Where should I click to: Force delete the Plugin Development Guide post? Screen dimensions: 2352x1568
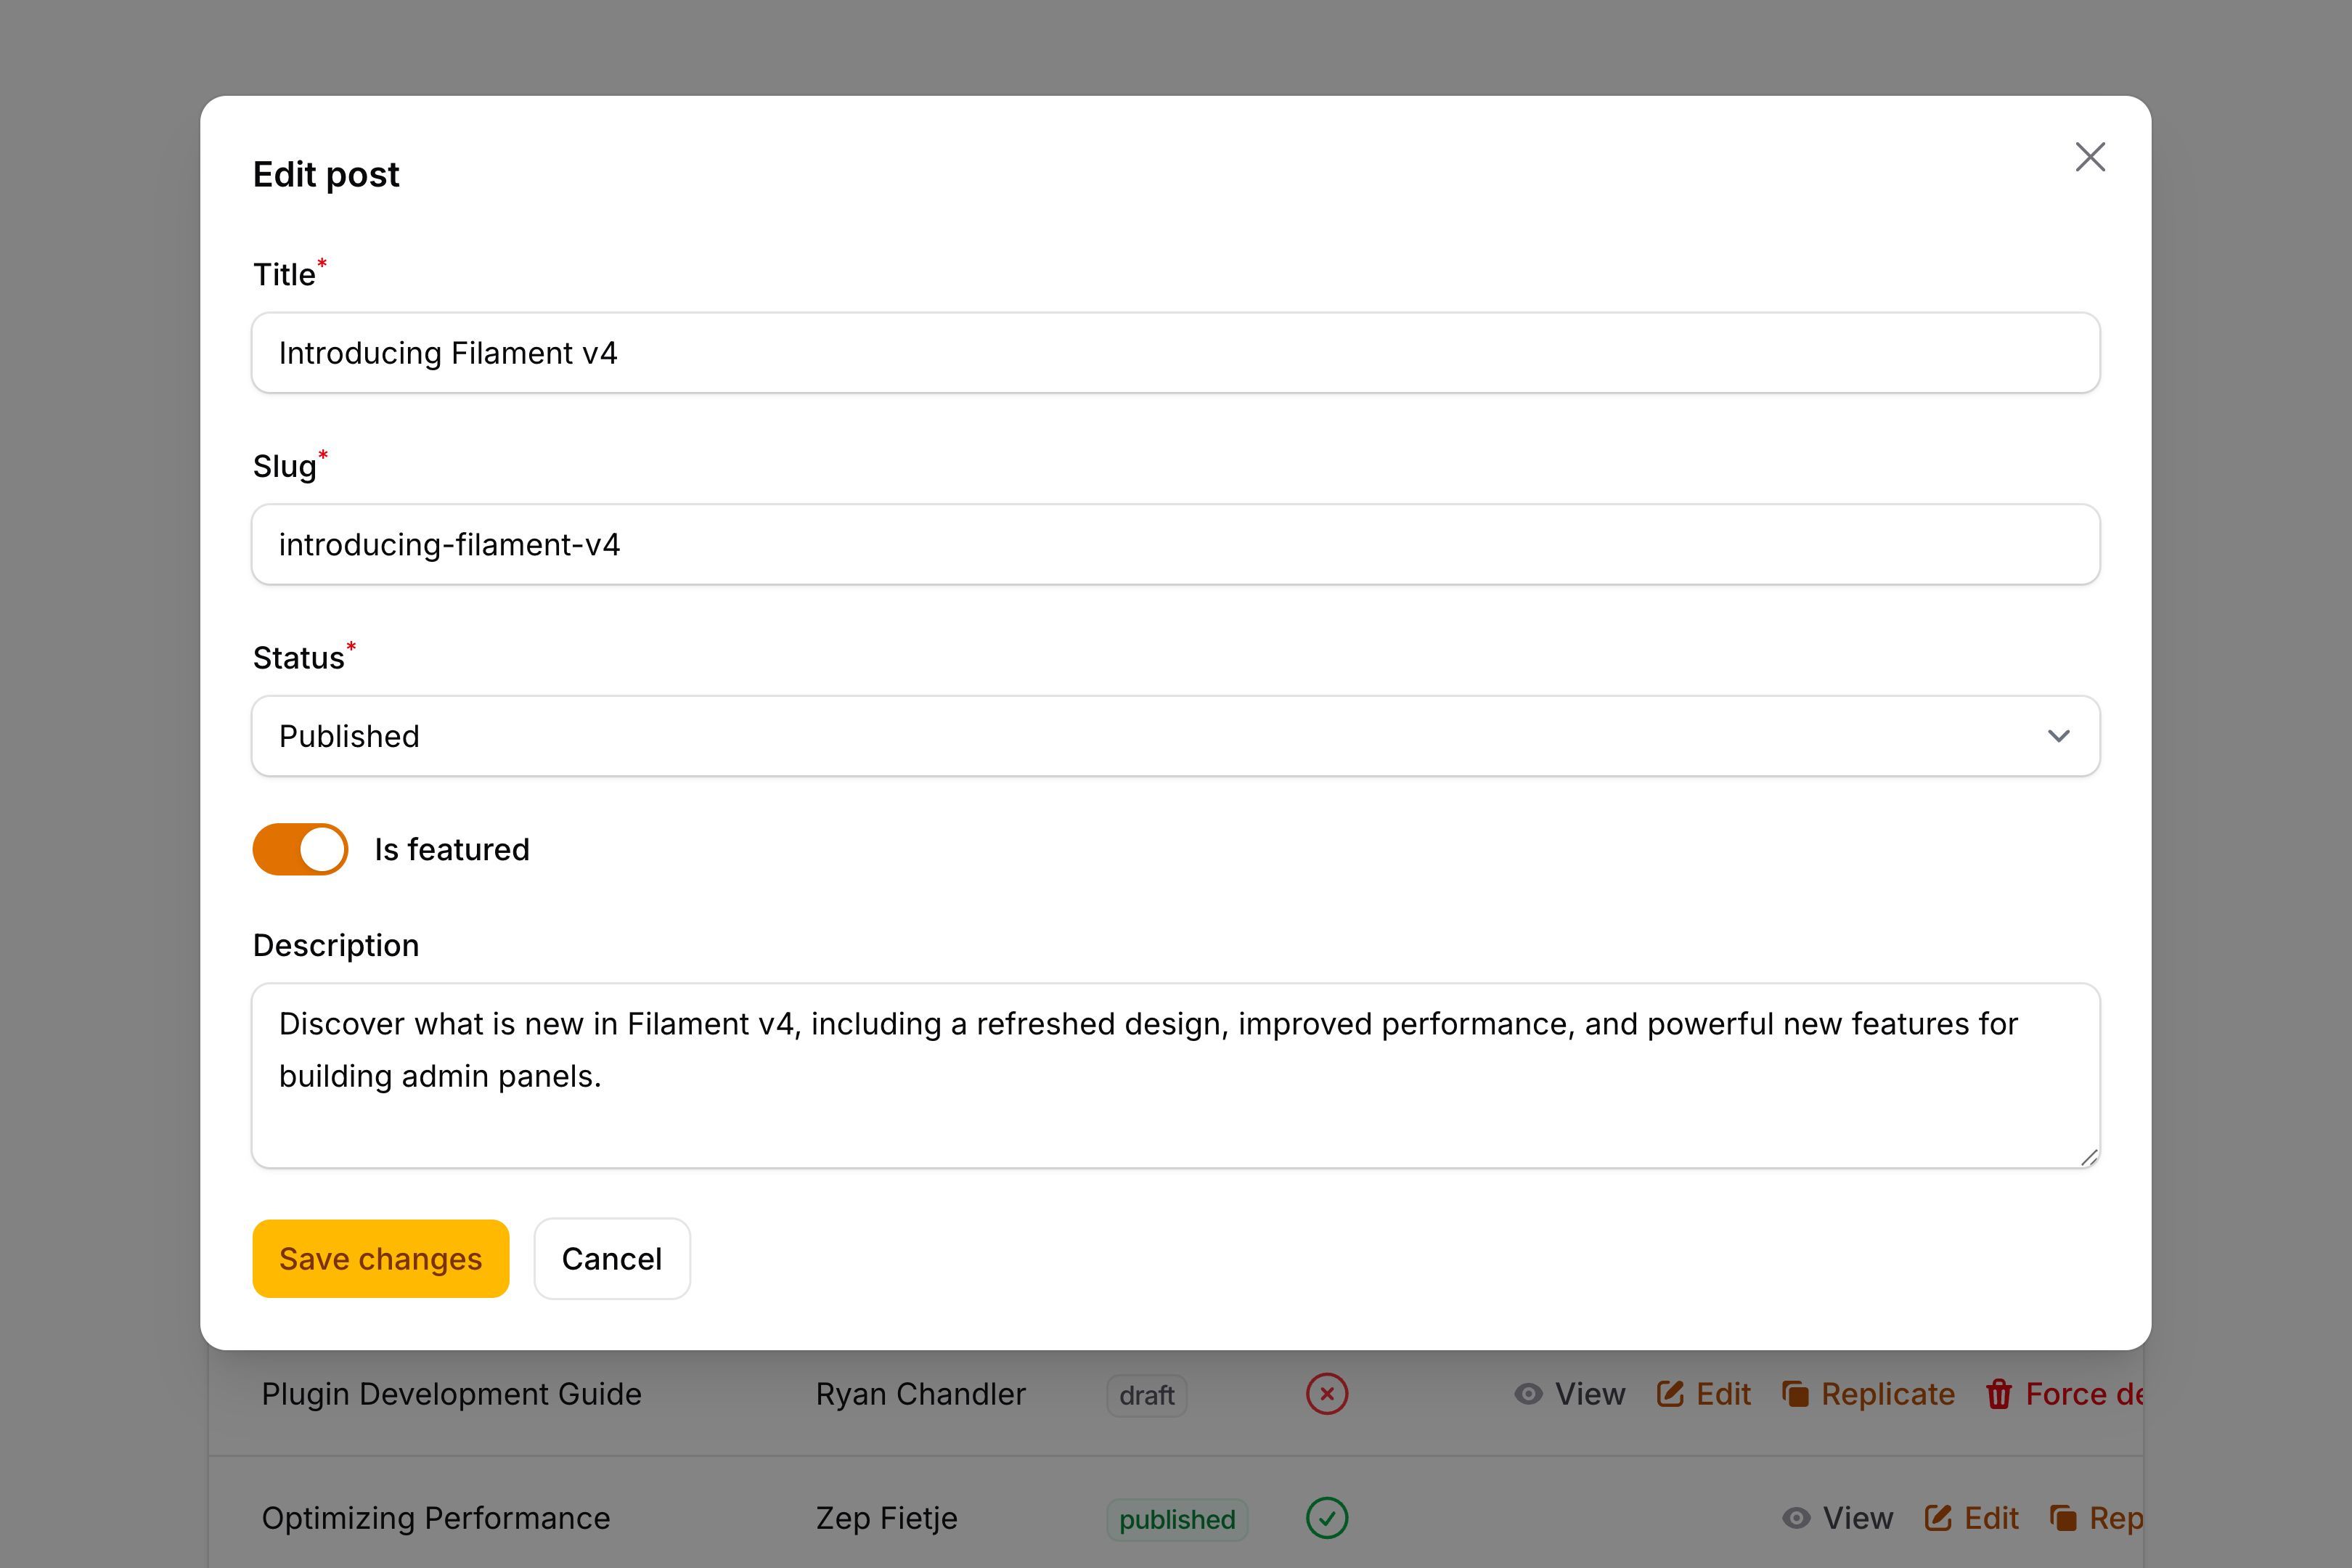(2064, 1394)
